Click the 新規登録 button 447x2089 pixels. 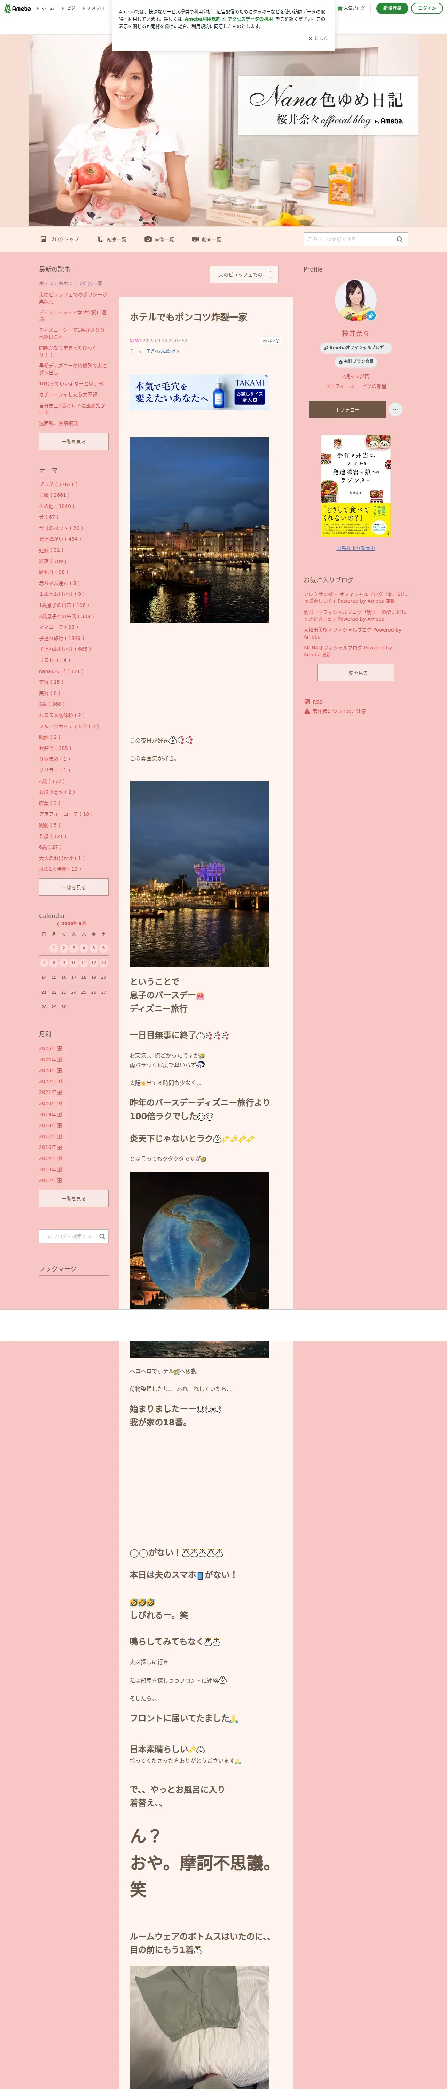392,8
